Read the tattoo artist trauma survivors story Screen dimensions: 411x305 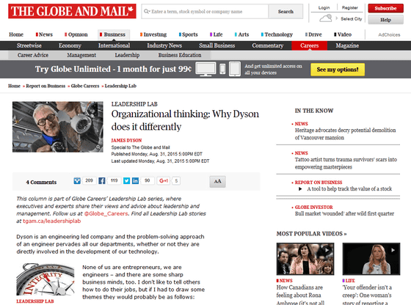(346, 163)
